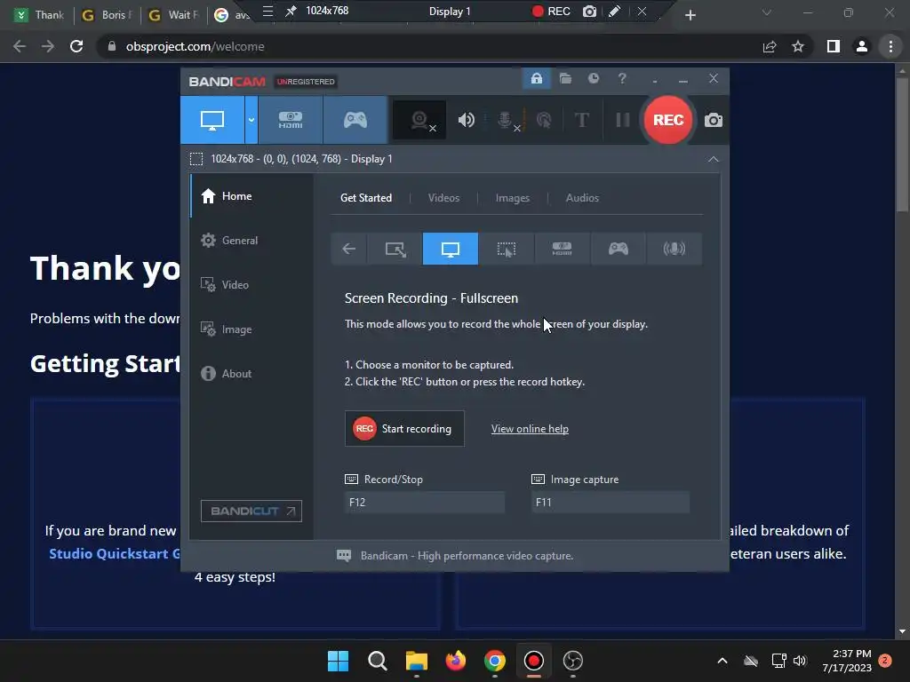Viewport: 910px width, 682px height.
Task: Select HDMI device recording mode in toolbar
Action: coord(291,120)
